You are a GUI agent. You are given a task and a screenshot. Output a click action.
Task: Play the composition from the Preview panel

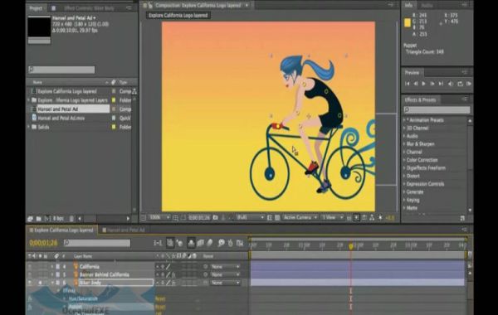(x=423, y=84)
